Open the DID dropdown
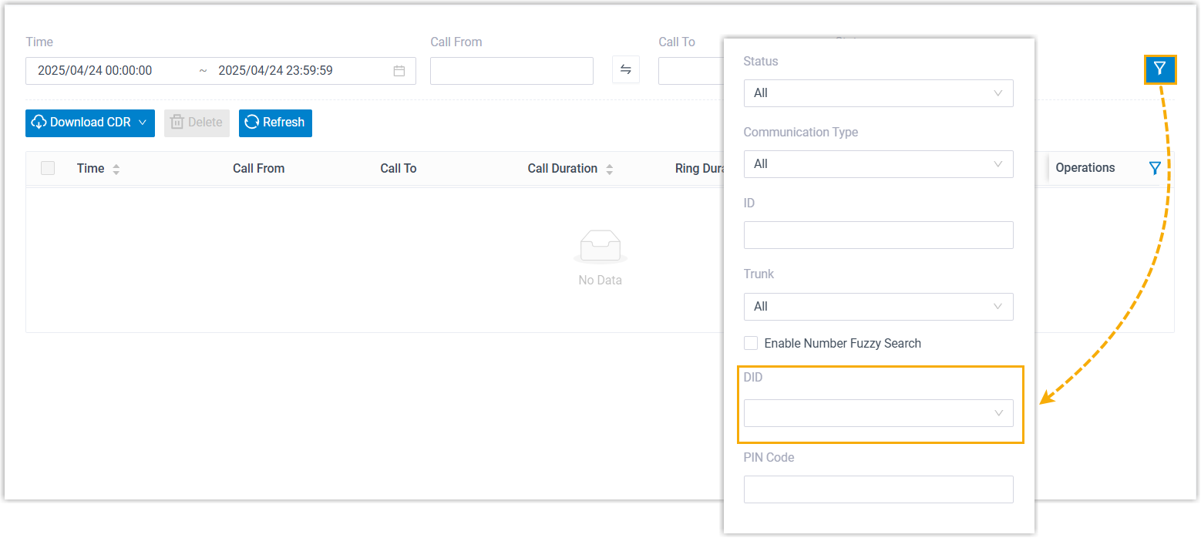The height and width of the screenshot is (538, 1201). pyautogui.click(x=878, y=413)
